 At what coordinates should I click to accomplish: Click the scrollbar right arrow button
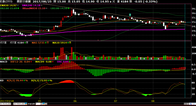pos(188,104)
